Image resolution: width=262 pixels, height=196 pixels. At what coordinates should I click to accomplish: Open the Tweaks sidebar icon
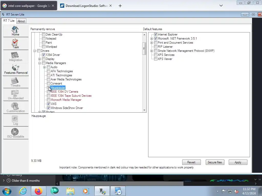click(x=15, y=82)
